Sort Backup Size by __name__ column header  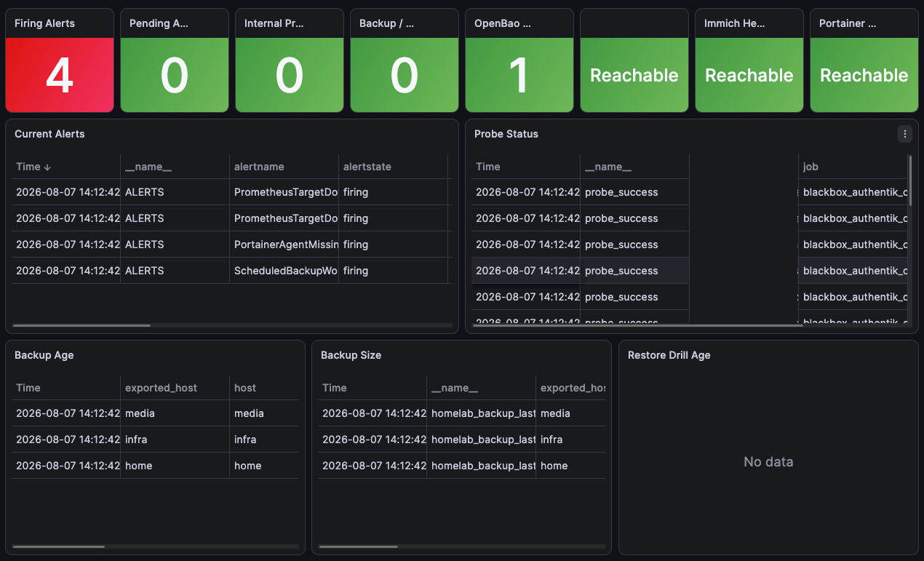tap(455, 388)
